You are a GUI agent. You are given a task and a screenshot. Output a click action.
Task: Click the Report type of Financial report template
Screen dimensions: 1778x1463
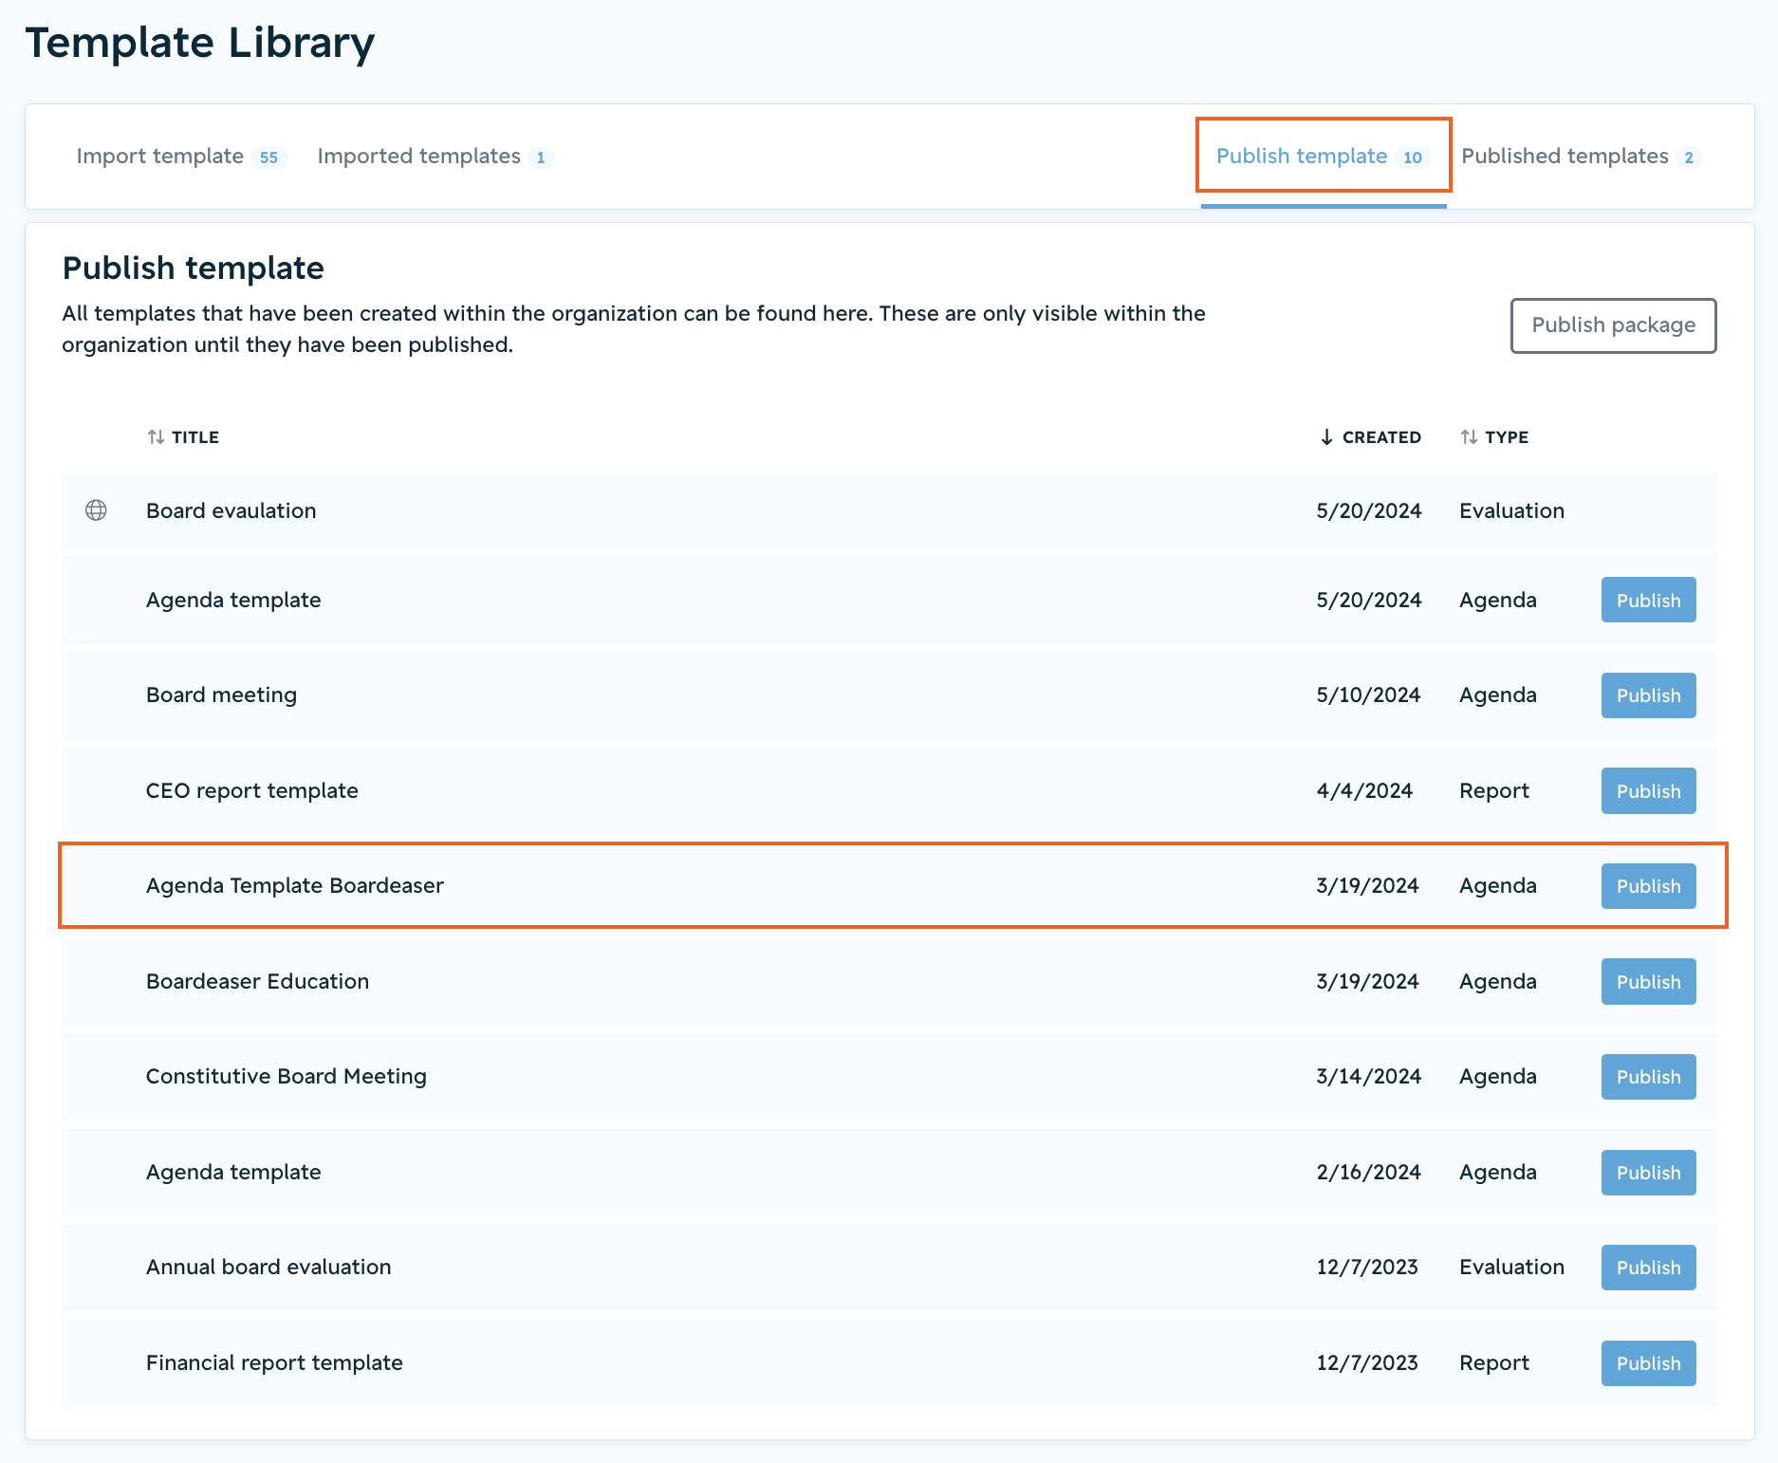(x=1494, y=1362)
